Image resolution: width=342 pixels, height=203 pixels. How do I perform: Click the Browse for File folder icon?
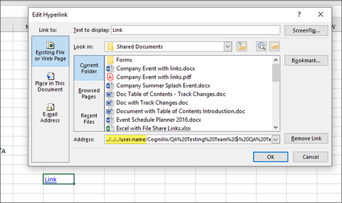(x=275, y=46)
